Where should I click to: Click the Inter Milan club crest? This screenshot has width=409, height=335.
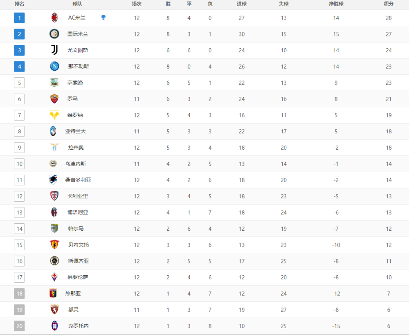[x=54, y=34]
